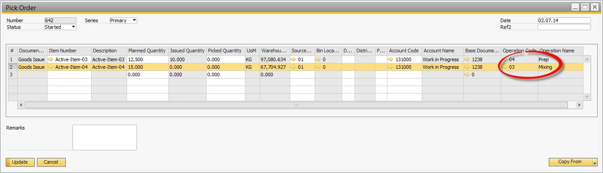The width and height of the screenshot is (603, 173).
Task: Click the Update button
Action: tap(20, 162)
